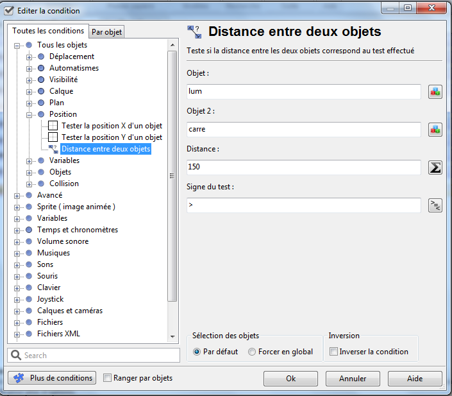Open object picker next to carre field
452x396 pixels.
click(x=435, y=130)
